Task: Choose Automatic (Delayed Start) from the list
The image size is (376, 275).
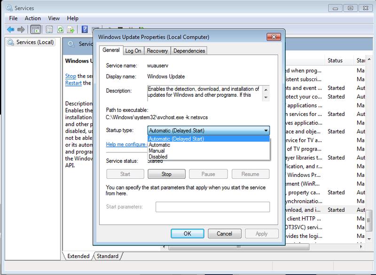Action: pos(208,139)
